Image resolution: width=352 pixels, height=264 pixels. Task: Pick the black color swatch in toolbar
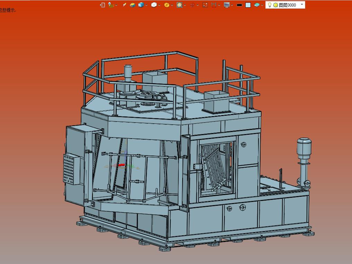(239, 5)
